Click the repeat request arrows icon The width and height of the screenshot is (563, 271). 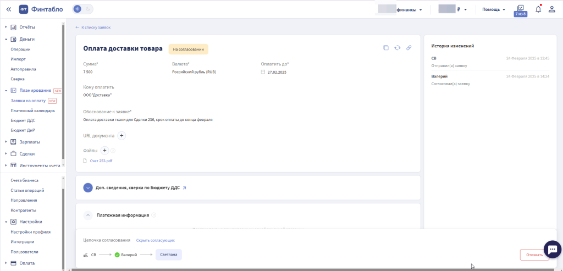398,48
